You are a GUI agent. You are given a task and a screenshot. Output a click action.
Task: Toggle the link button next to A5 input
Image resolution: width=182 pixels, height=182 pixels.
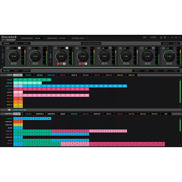[x=110, y=48]
